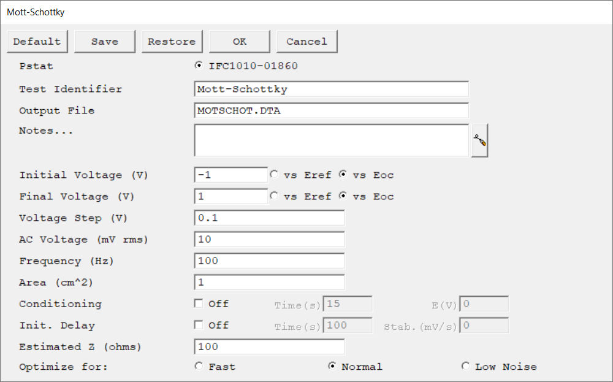
Task: Cancel the Mott-Schottky dialog
Action: pos(307,42)
